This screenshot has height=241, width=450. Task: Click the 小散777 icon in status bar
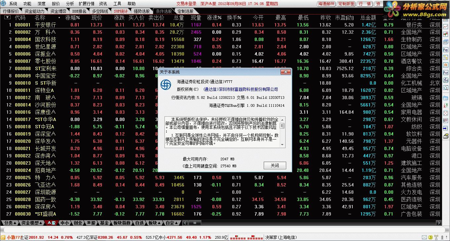pos(3,237)
